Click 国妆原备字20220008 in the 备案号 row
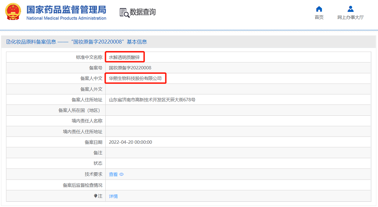This screenshot has width=378, height=207. click(x=130, y=68)
